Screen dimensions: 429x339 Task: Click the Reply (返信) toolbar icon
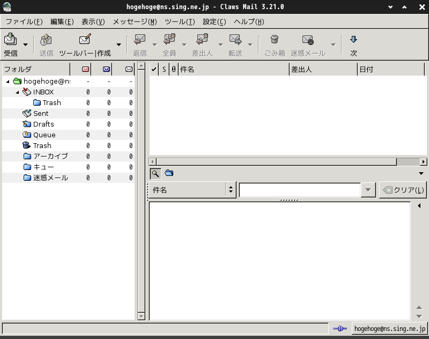coord(140,39)
